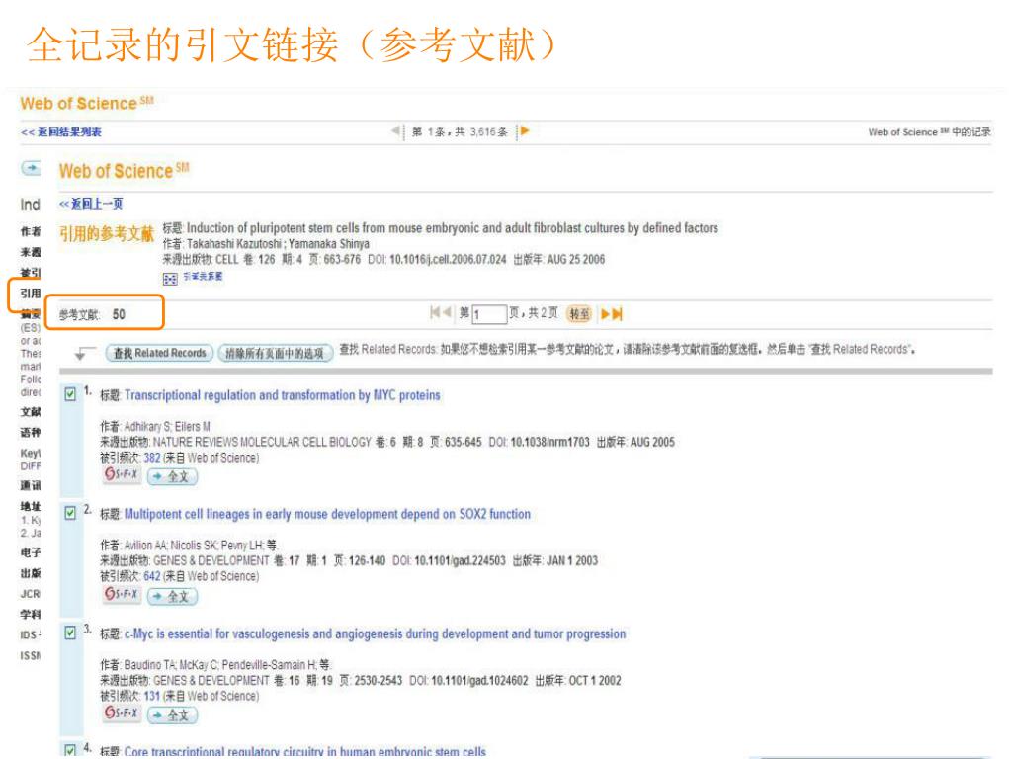This screenshot has width=1012, height=759.
Task: Click times cited count 131
Action: tap(151, 696)
